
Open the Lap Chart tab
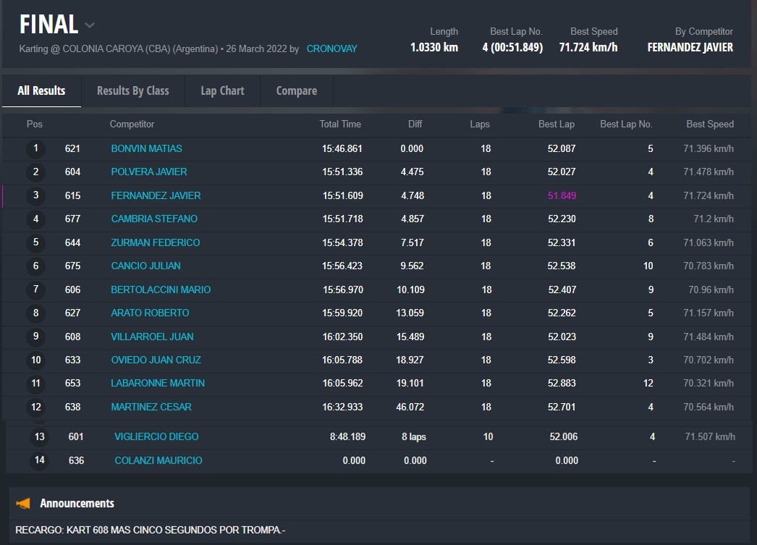coord(222,90)
